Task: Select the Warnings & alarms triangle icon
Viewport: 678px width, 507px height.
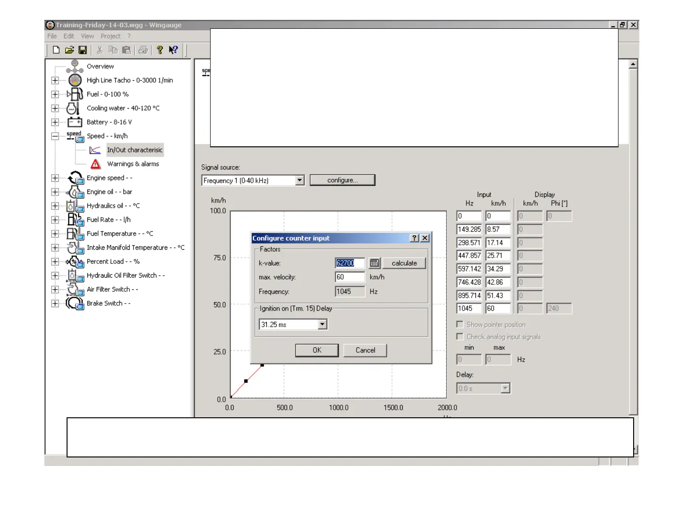Action: (95, 164)
